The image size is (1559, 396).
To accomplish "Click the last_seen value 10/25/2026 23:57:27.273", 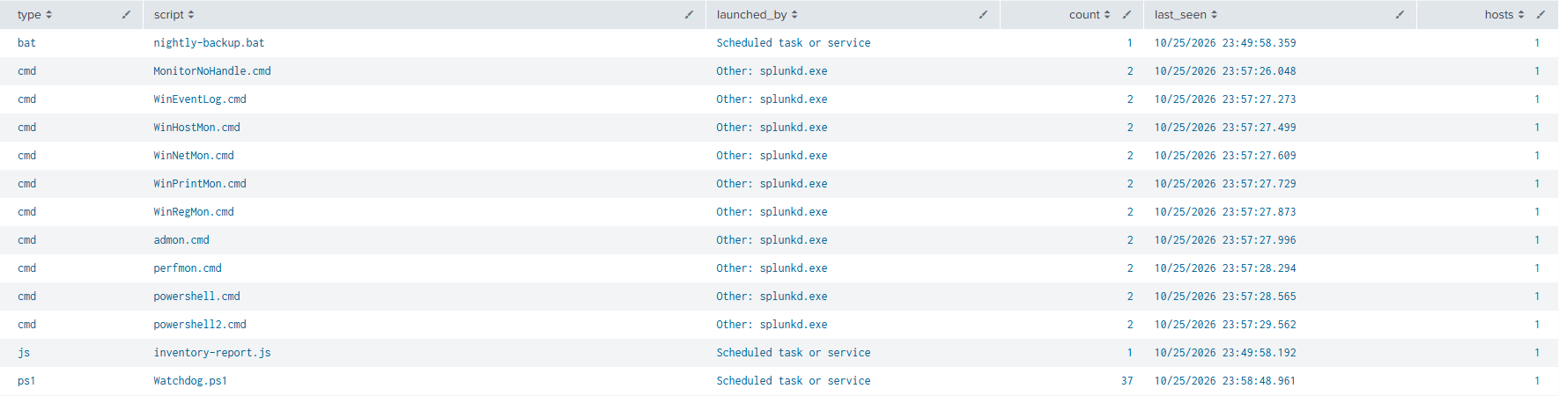I will [x=1225, y=99].
